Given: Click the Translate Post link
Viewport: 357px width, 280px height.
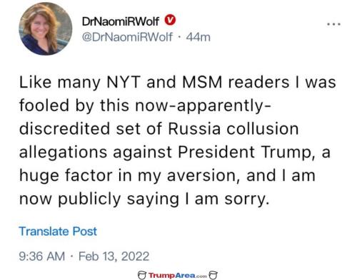Looking at the screenshot, I should tap(58, 231).
